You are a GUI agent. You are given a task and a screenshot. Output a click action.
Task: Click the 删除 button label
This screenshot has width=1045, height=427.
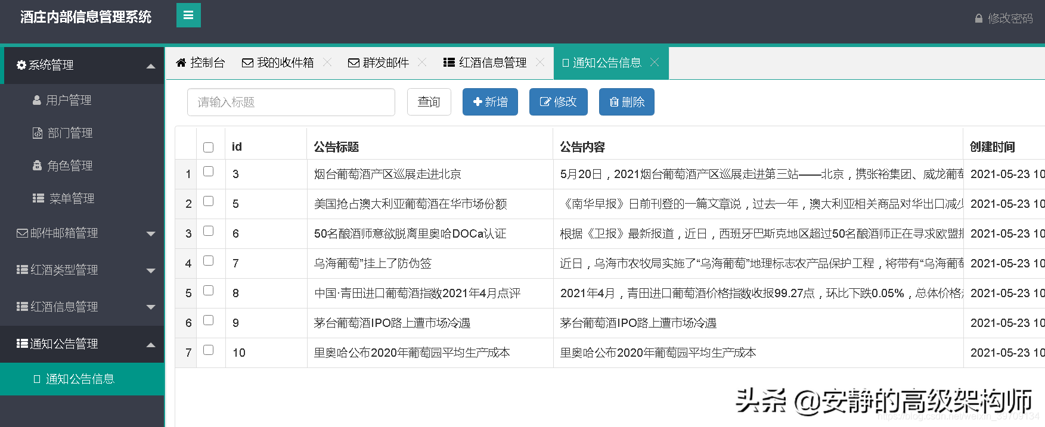pyautogui.click(x=633, y=102)
